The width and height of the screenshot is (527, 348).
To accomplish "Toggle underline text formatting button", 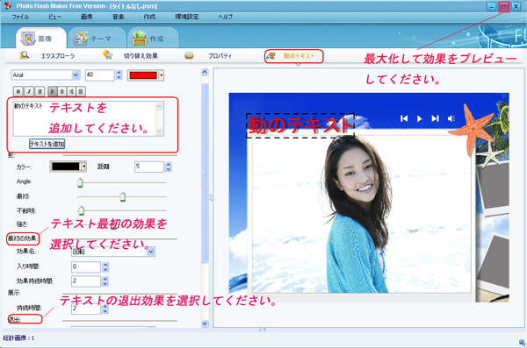I will pyautogui.click(x=40, y=91).
